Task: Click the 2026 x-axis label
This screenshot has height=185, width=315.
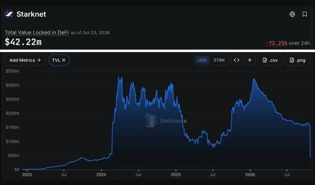Action: pos(250,175)
